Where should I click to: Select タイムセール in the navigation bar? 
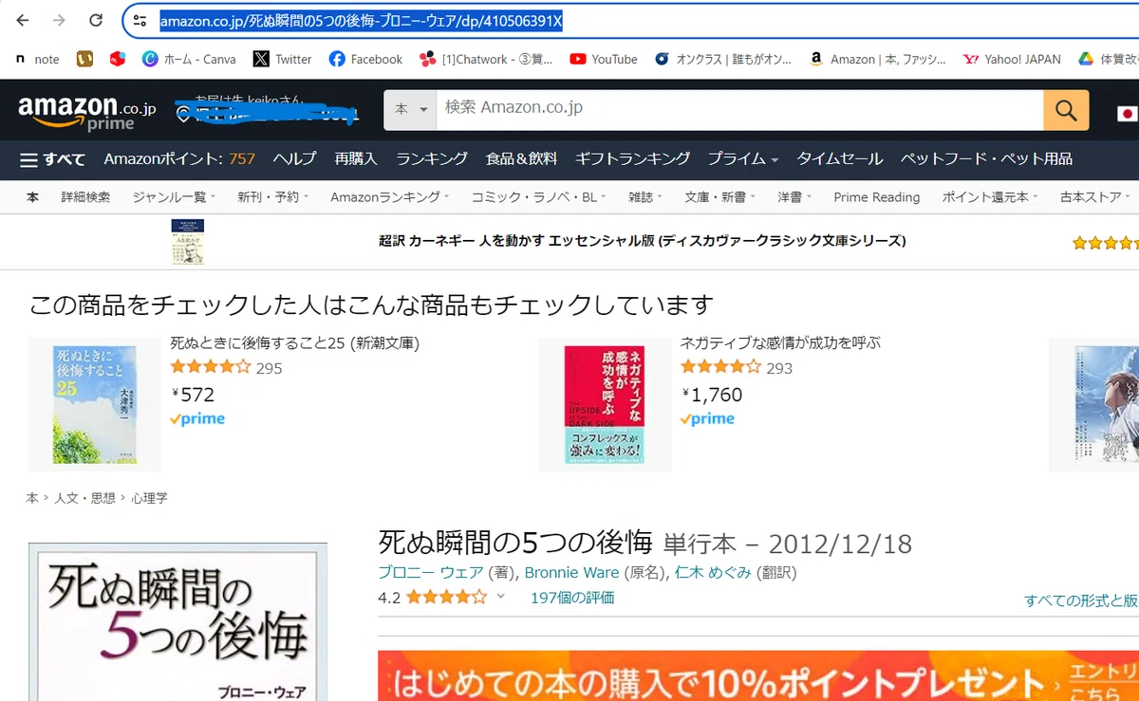(840, 158)
